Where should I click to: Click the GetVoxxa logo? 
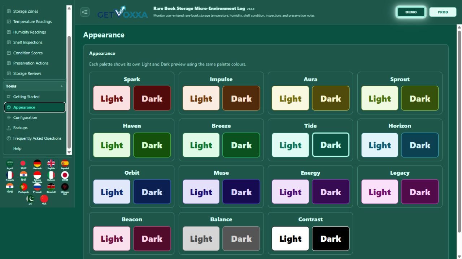point(122,12)
